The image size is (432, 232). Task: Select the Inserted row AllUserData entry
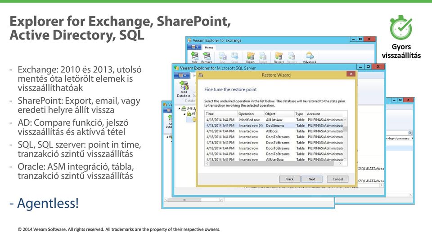pos(274,159)
